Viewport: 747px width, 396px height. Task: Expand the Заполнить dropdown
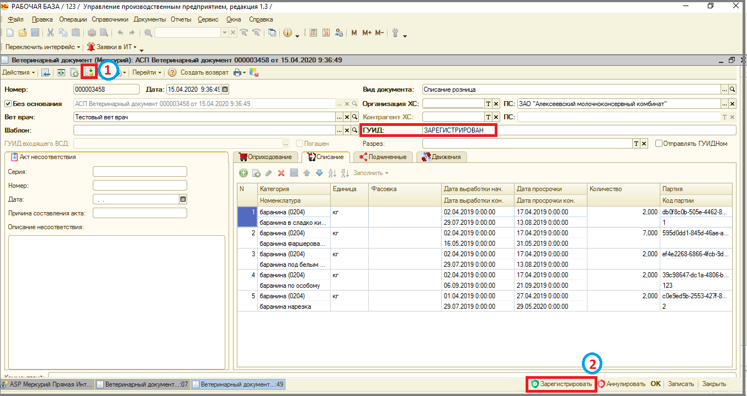370,173
